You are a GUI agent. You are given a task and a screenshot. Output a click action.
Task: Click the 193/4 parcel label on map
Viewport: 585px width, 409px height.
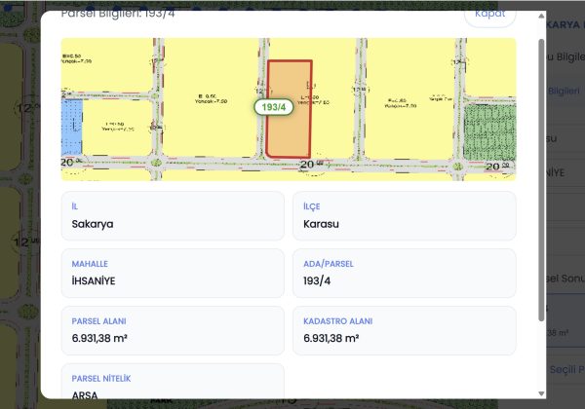[x=273, y=107]
